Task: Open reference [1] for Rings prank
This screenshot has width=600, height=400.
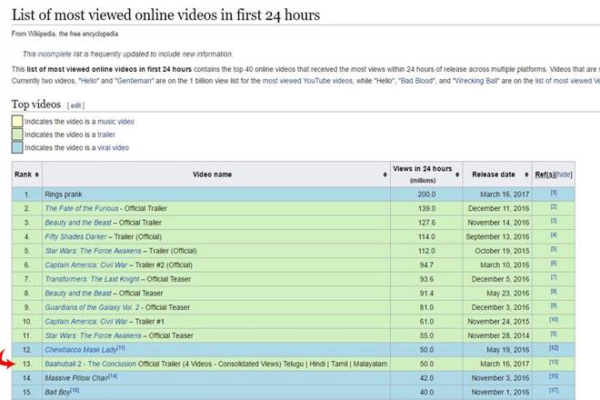Action: tap(554, 193)
